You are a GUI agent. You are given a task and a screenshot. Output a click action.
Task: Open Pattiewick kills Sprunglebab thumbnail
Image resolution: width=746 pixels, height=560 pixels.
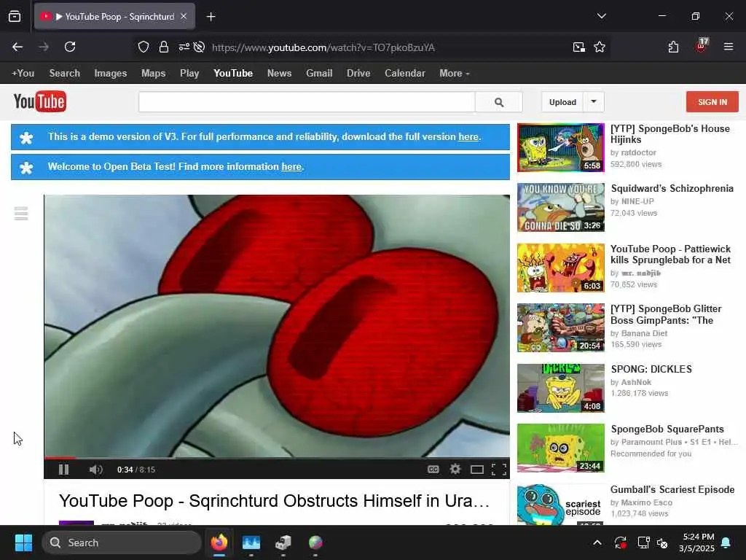tap(561, 268)
